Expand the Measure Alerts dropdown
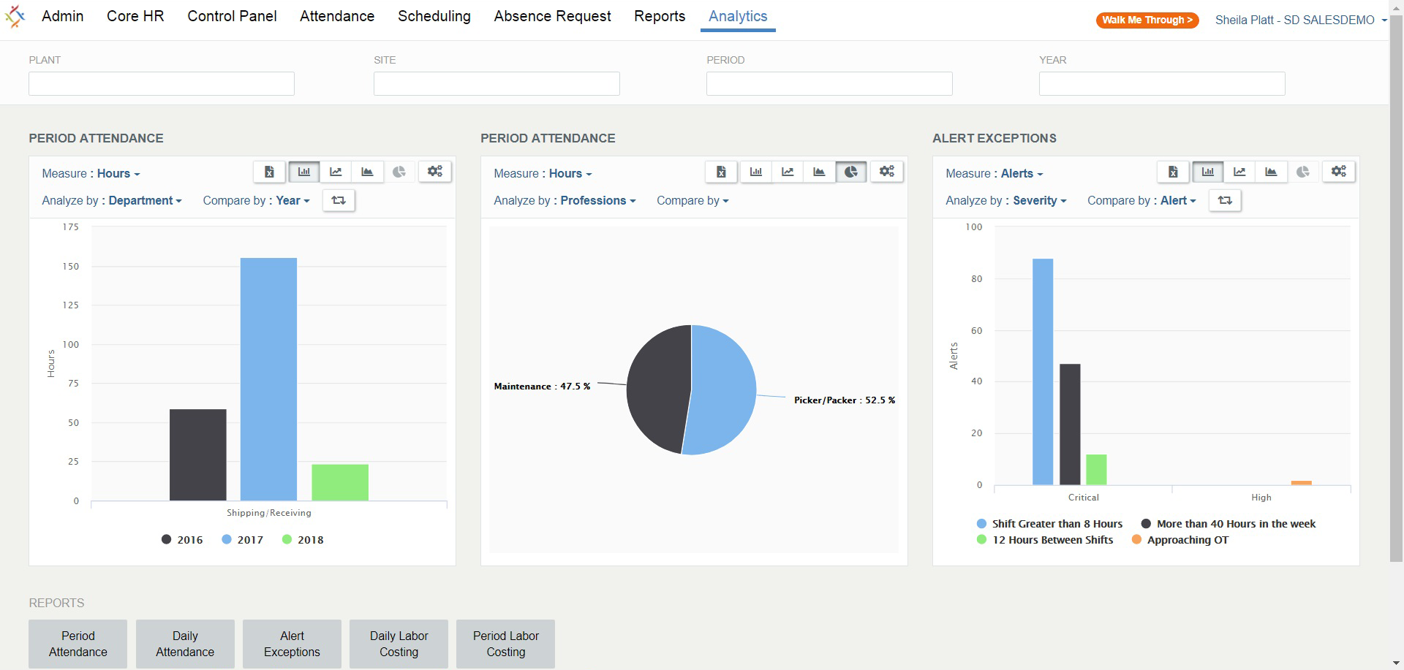 [x=1022, y=173]
